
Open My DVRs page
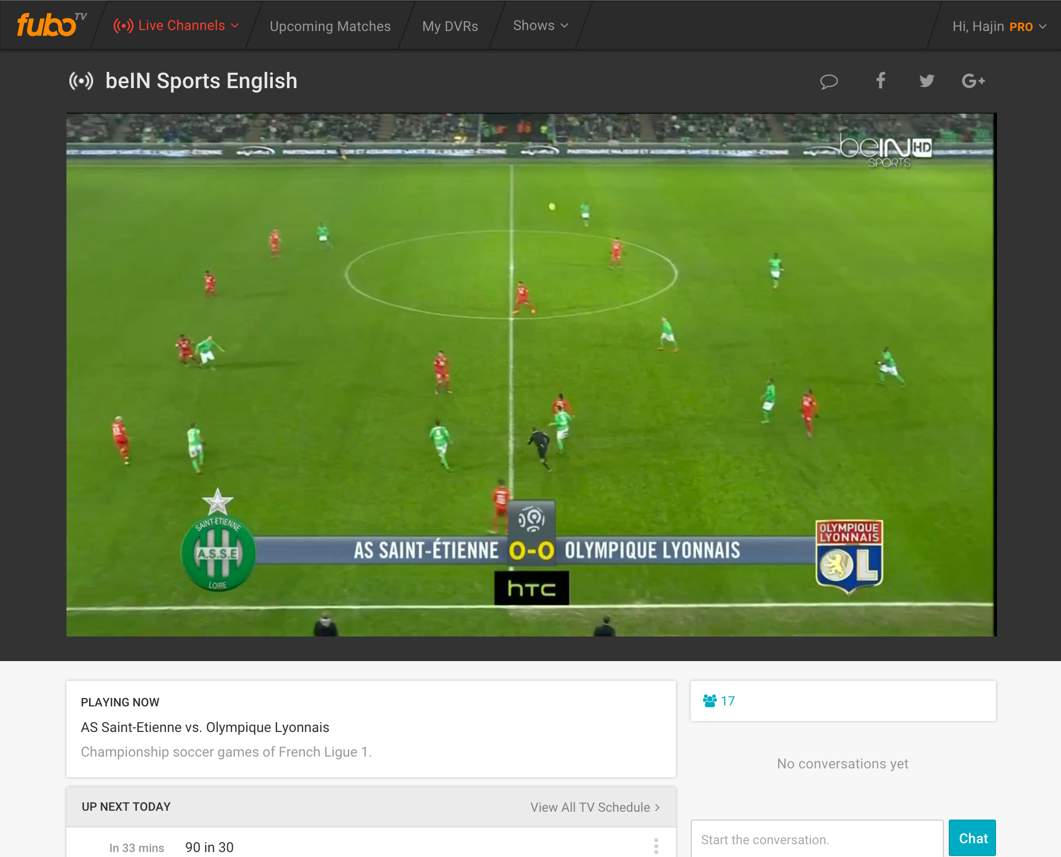coord(450,26)
